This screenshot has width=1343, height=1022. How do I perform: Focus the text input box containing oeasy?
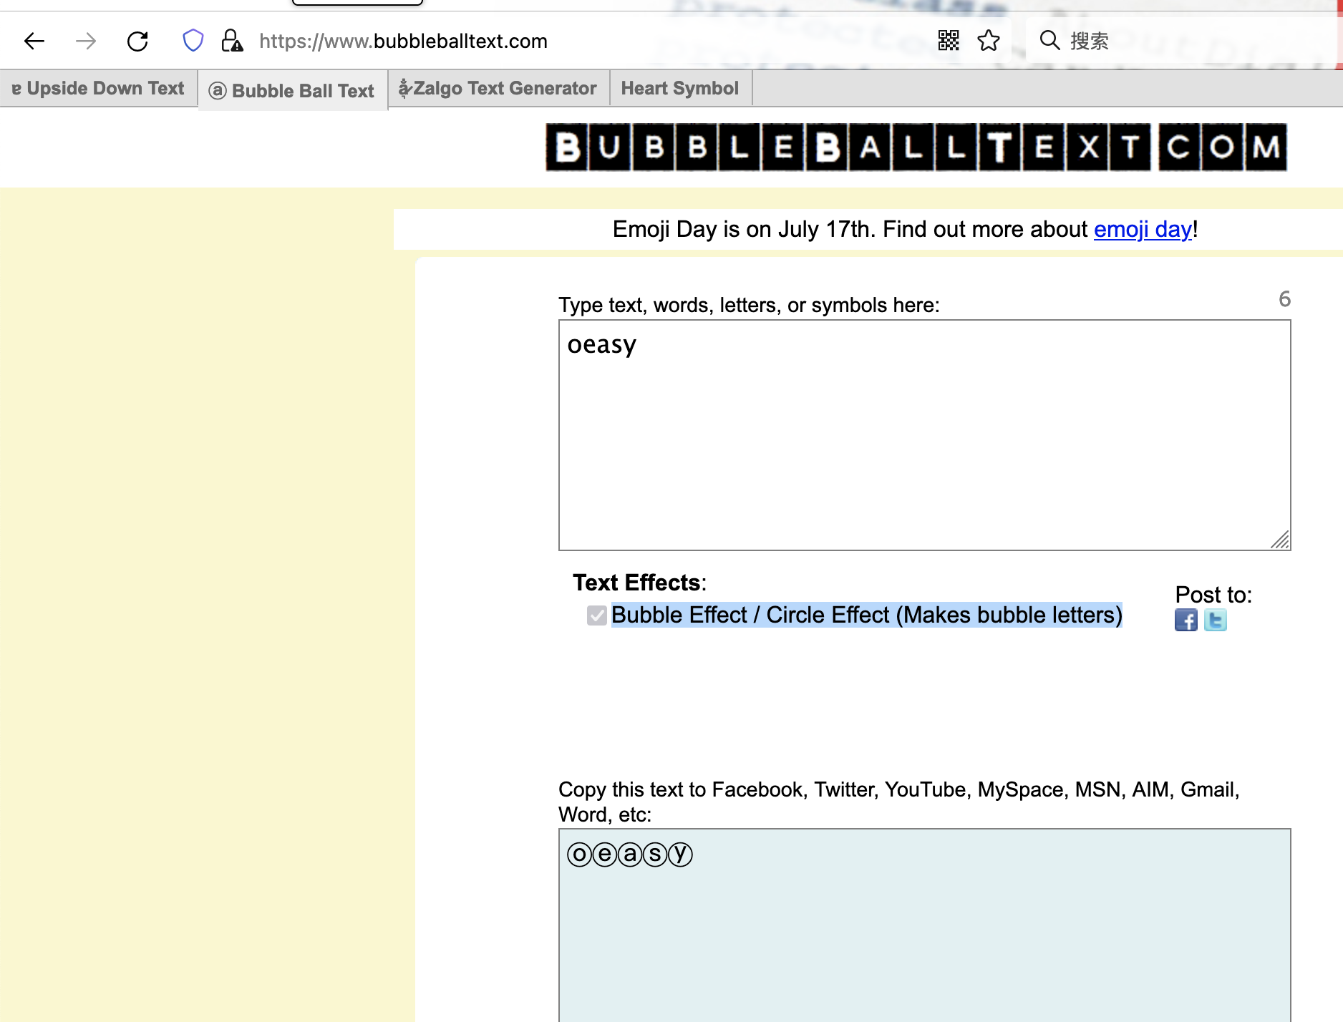pos(924,435)
